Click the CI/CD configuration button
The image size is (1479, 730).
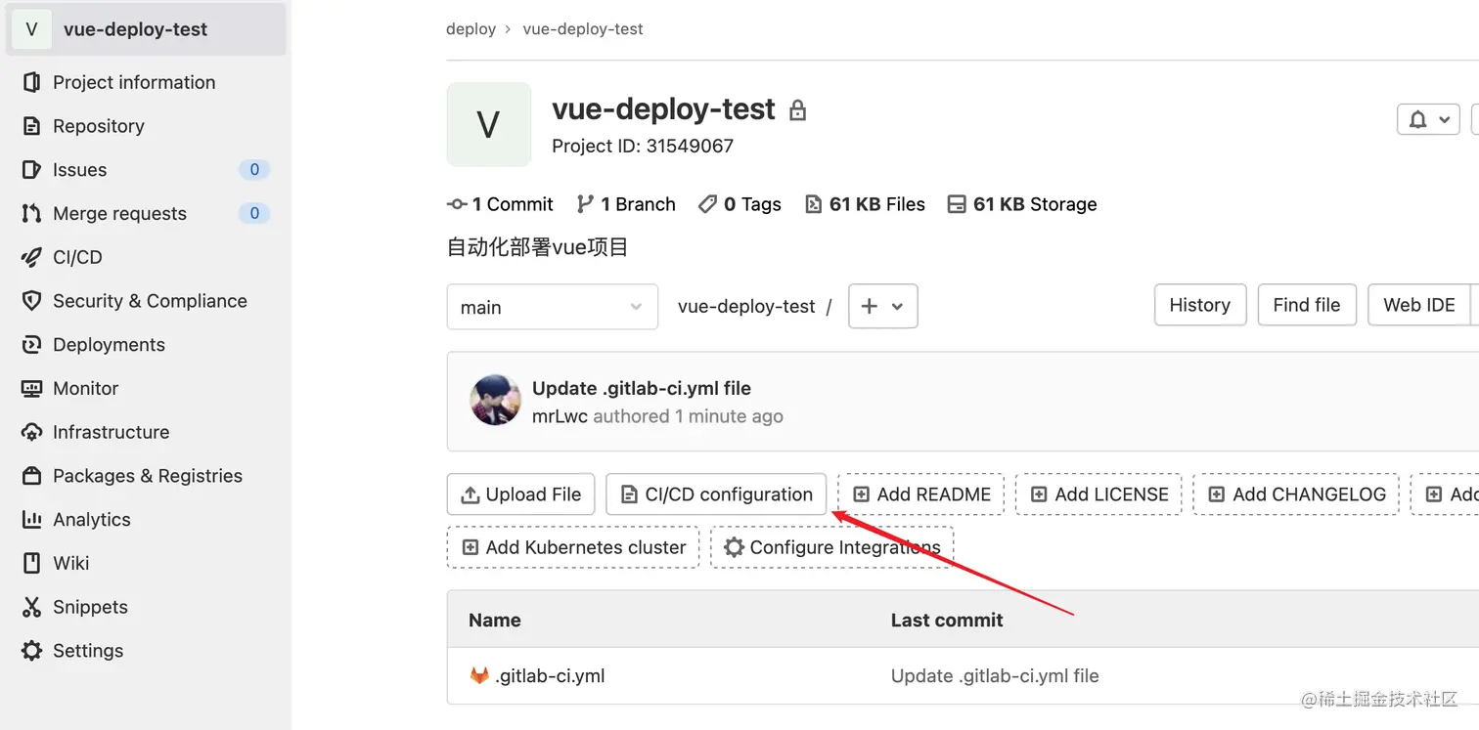pos(716,494)
